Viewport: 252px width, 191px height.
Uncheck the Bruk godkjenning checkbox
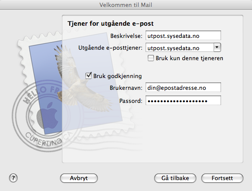pyautogui.click(x=89, y=75)
